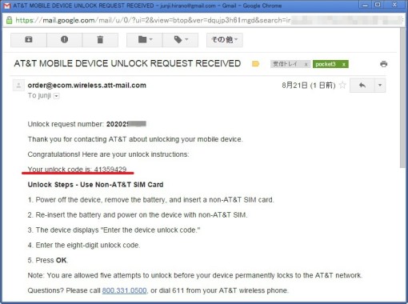Open the その他 more options menu
The image size is (408, 304).
coord(225,40)
